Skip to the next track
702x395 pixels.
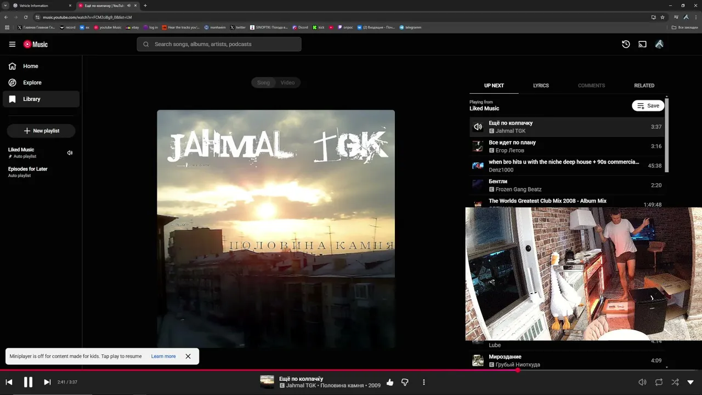point(47,382)
